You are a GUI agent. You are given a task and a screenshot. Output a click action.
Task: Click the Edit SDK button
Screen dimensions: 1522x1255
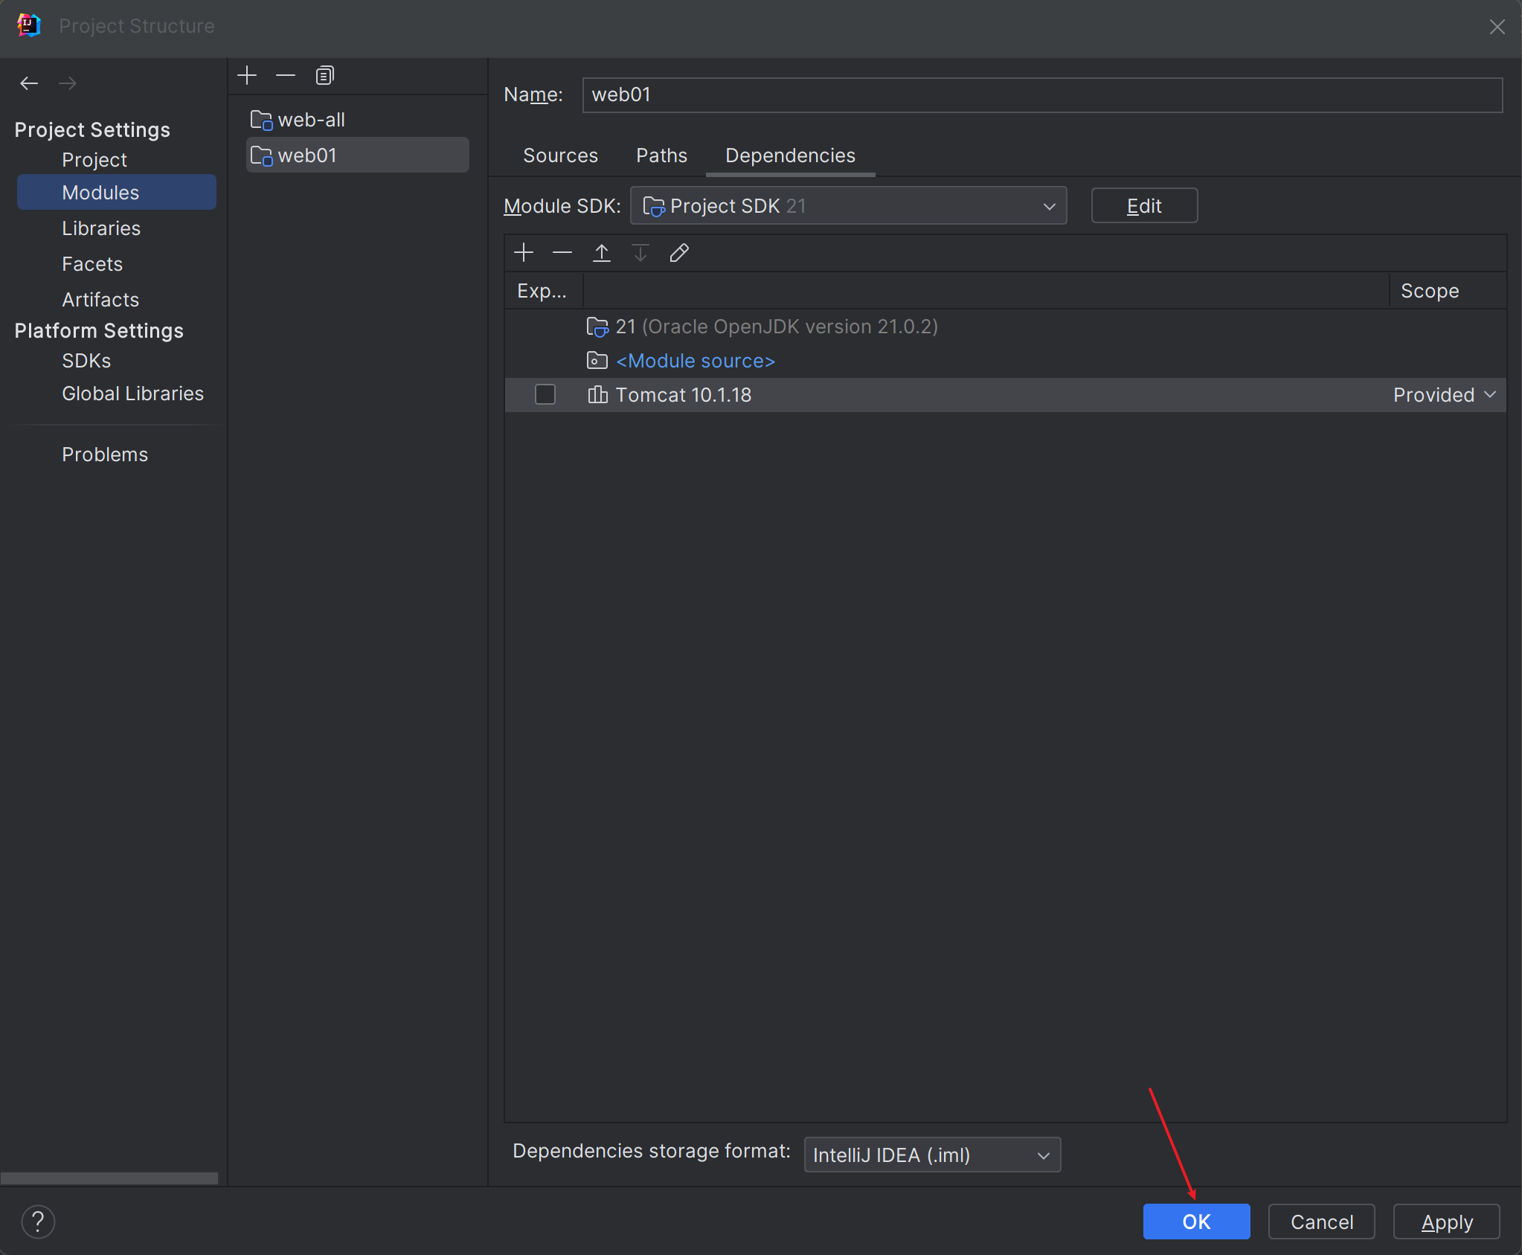point(1143,206)
